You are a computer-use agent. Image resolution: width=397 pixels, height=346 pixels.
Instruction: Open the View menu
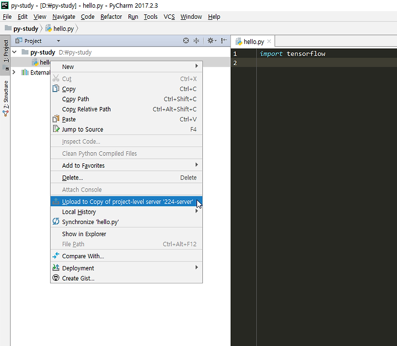(40, 17)
